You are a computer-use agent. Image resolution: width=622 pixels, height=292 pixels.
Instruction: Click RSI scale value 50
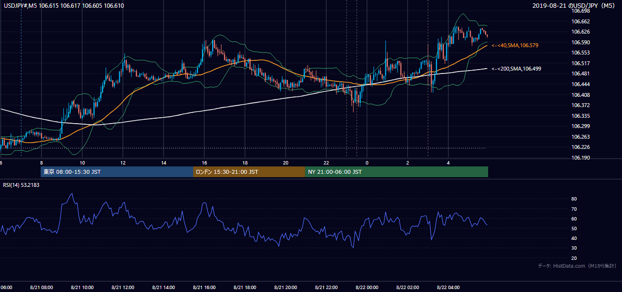pos(574,228)
